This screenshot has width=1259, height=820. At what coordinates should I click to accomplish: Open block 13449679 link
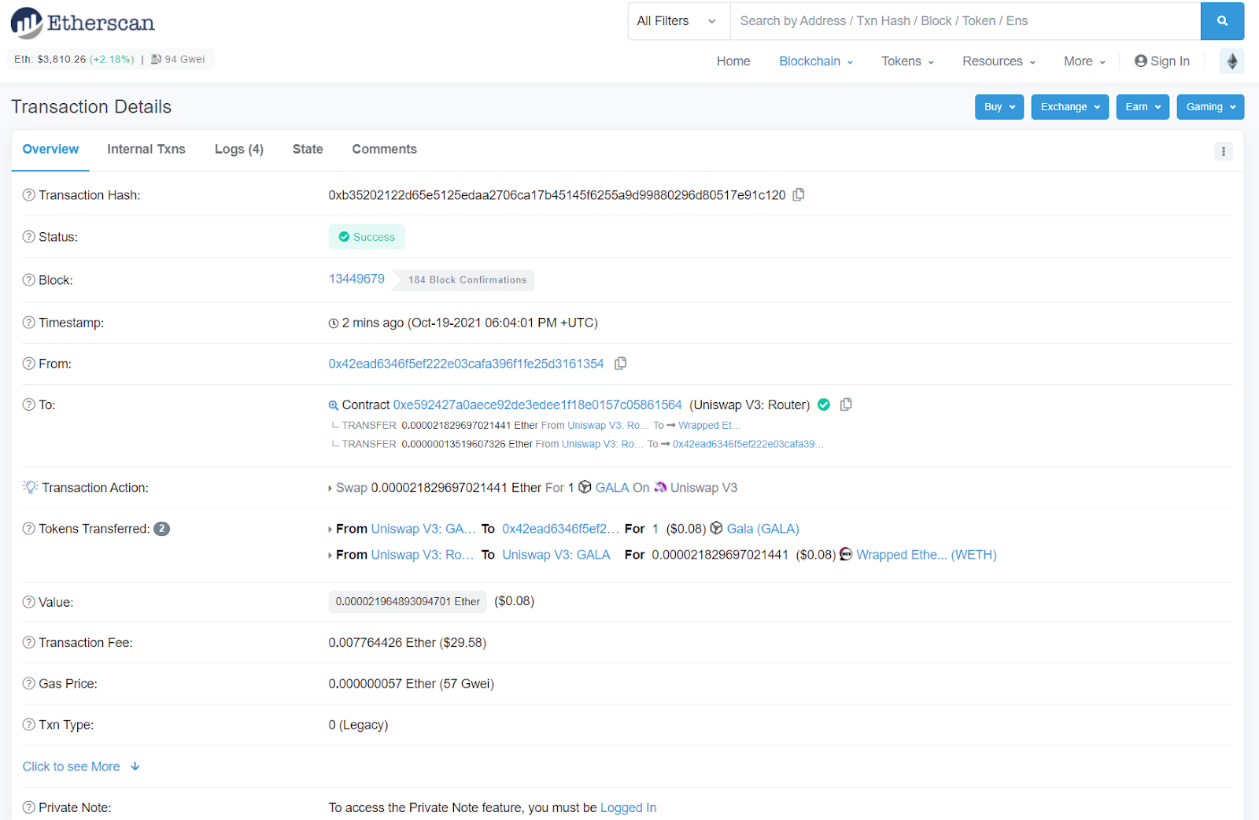pos(356,279)
